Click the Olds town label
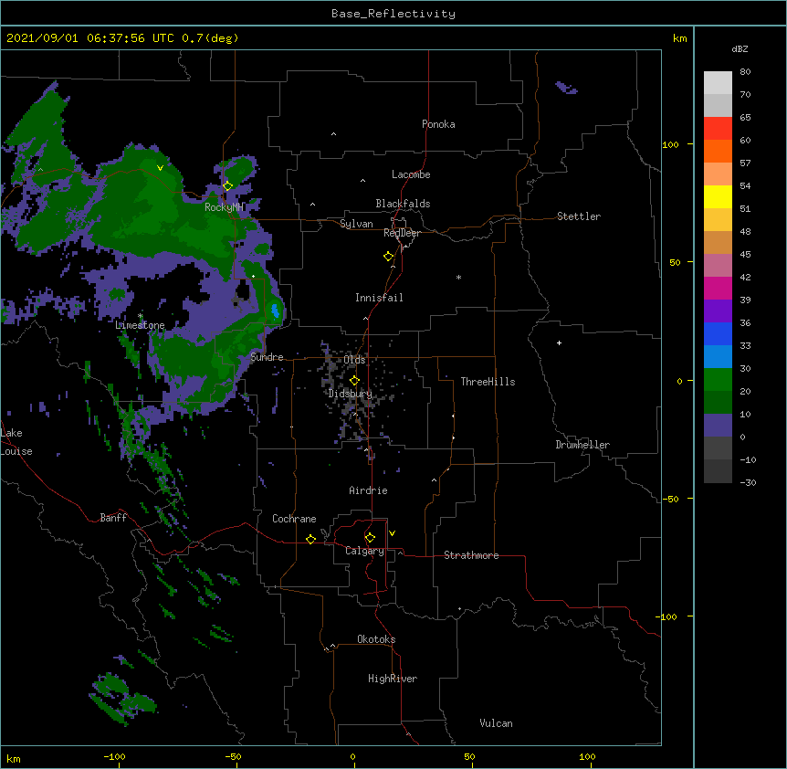The image size is (787, 769). 354,360
